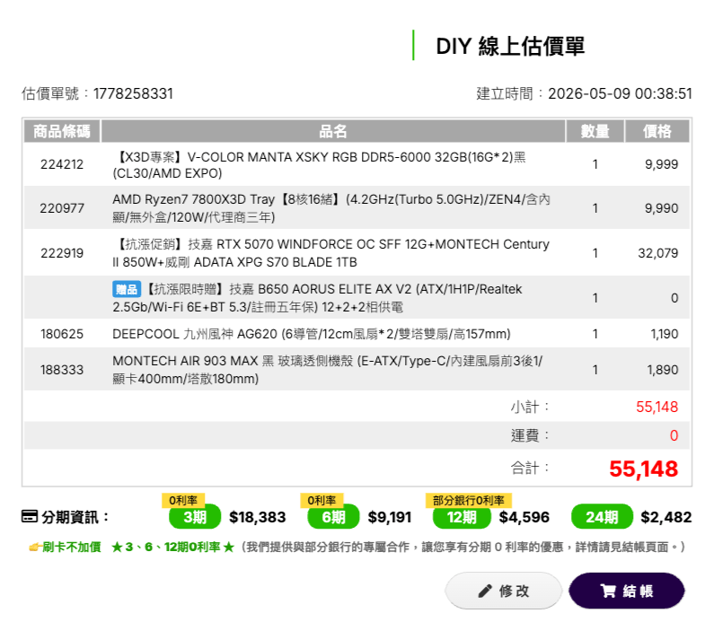The image size is (714, 631).
Task: Click the $9,191 installment amount
Action: 389,517
